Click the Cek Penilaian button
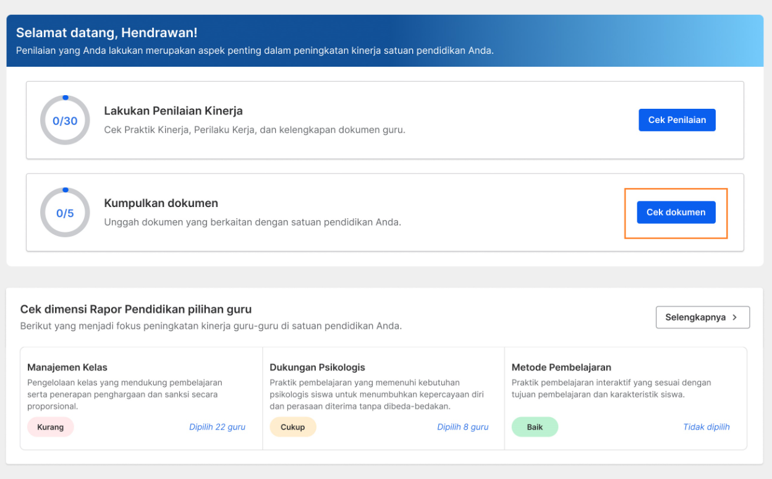 pyautogui.click(x=677, y=120)
